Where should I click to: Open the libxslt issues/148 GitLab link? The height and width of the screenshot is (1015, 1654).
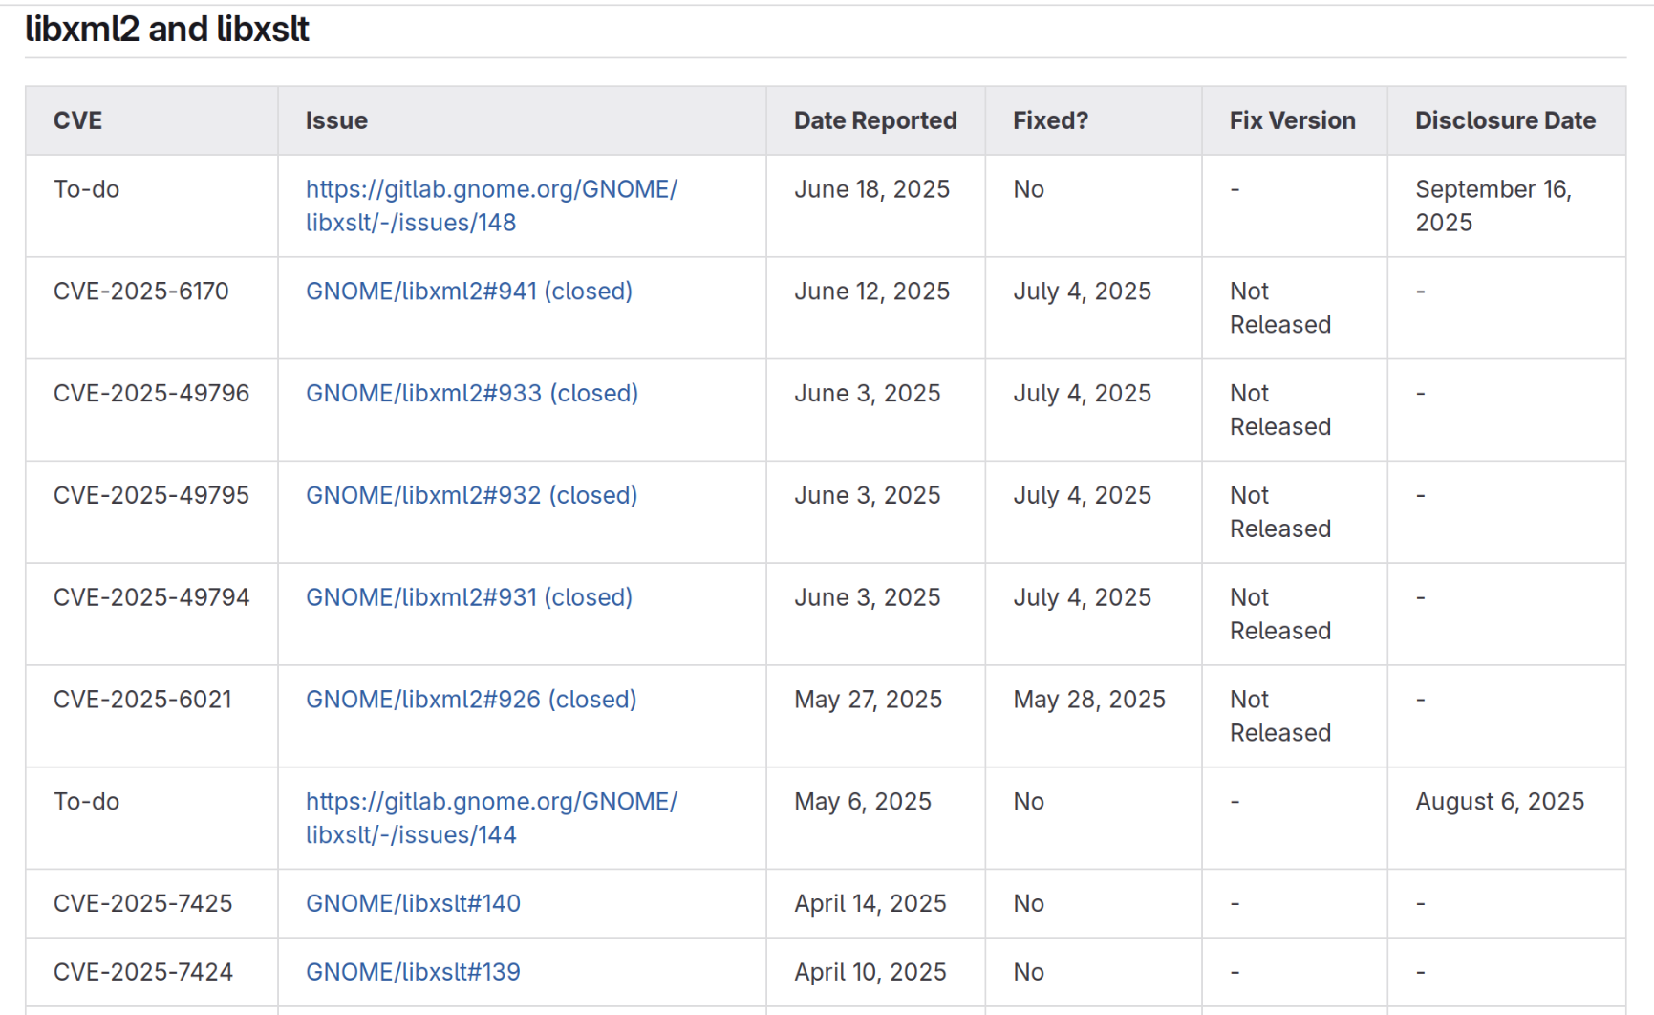[491, 205]
